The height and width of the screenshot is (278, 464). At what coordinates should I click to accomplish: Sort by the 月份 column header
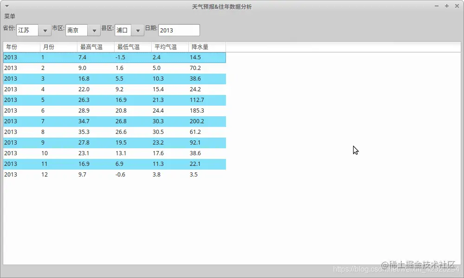(58, 47)
